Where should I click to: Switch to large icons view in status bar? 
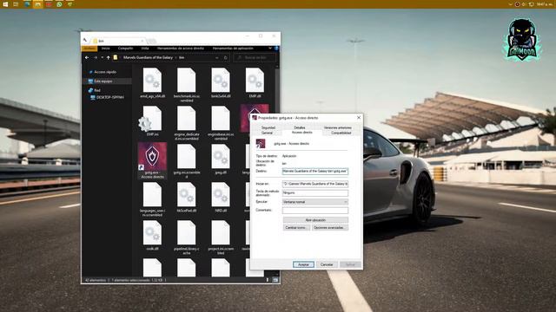click(275, 280)
